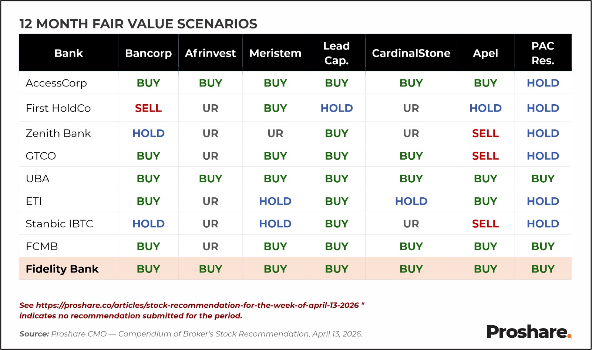Click the 12 Month Fair Value Scenarios title
The width and height of the screenshot is (592, 350).
[138, 24]
